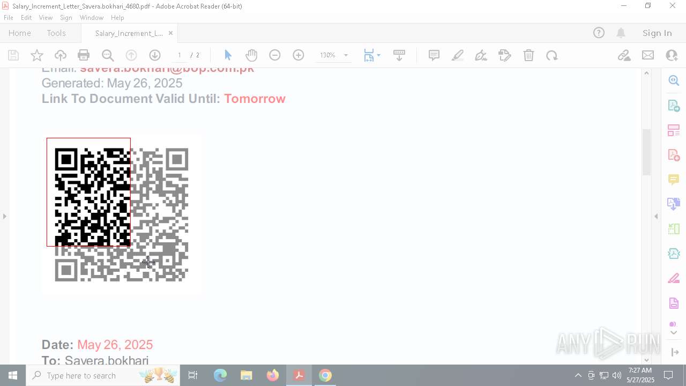The width and height of the screenshot is (686, 386).
Task: View notifications via the bell icon
Action: (x=621, y=33)
